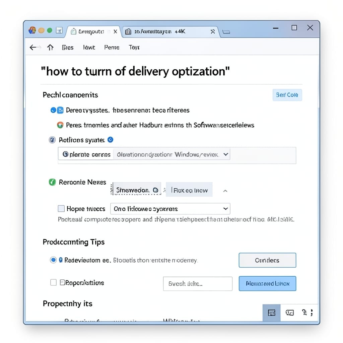The image size is (343, 343).
Task: Click the orange circle in title bar
Action: click(x=41, y=30)
